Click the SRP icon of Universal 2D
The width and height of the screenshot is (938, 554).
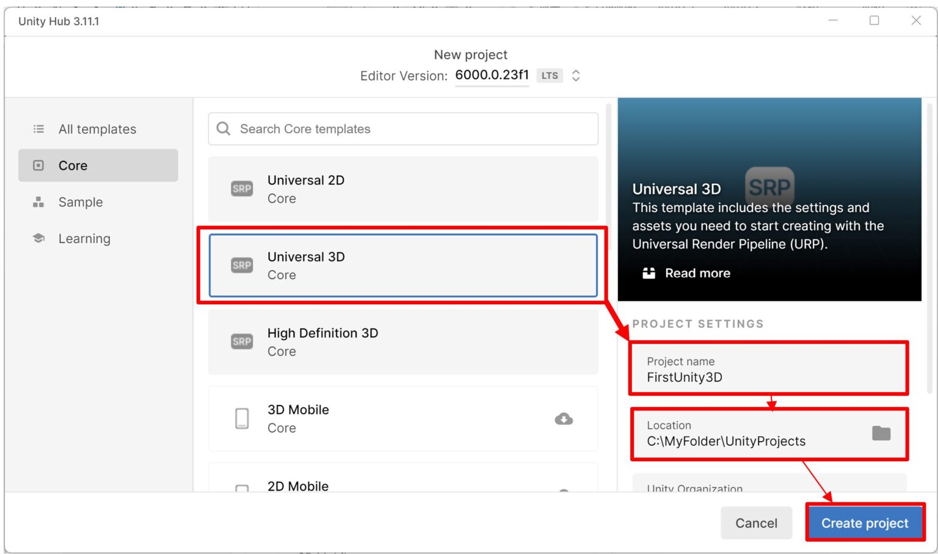pyautogui.click(x=242, y=189)
